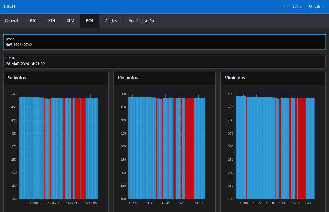
Task: Click the user profile avatar icon
Action: pyautogui.click(x=310, y=7)
